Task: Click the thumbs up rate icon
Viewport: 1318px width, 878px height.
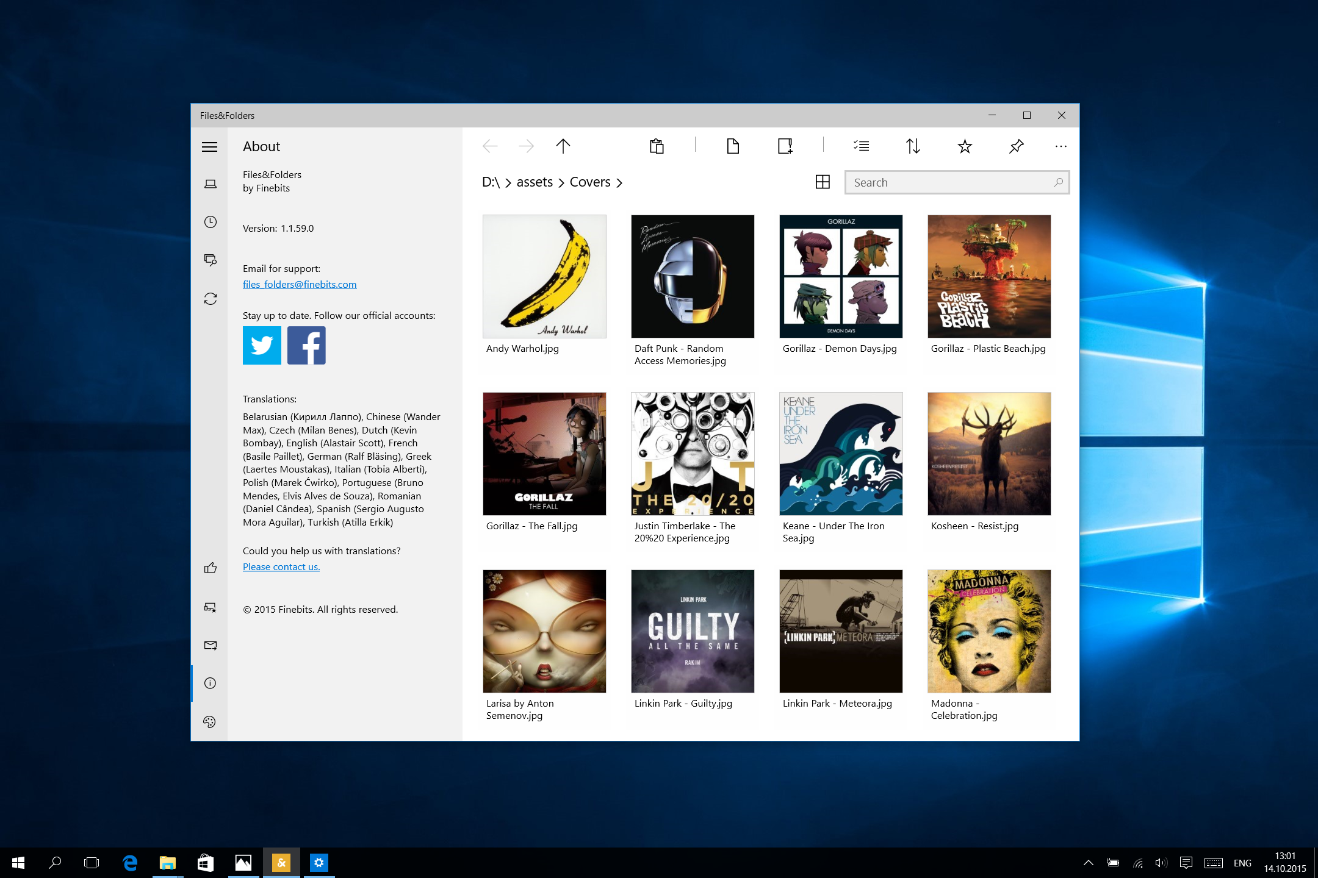Action: [210, 568]
